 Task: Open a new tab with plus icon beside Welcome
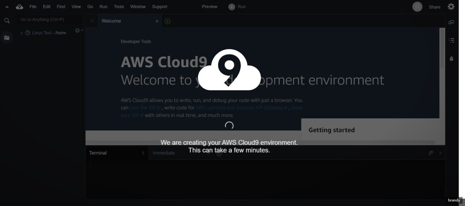tap(167, 21)
